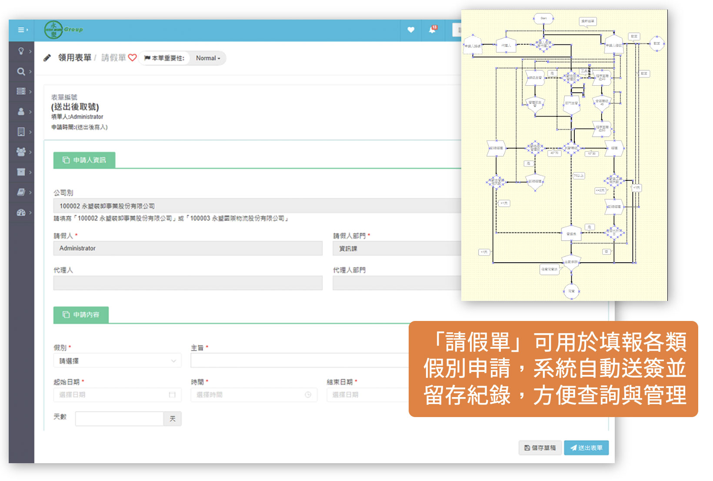Click the 請假人 Administrator field
This screenshot has height=481, width=713.
tap(188, 248)
